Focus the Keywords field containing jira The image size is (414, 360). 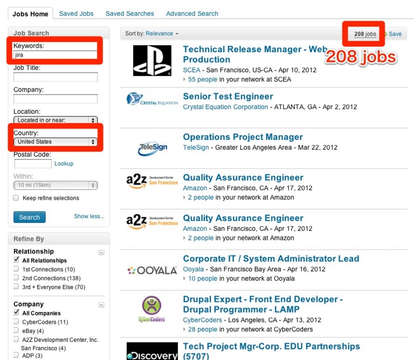55,55
